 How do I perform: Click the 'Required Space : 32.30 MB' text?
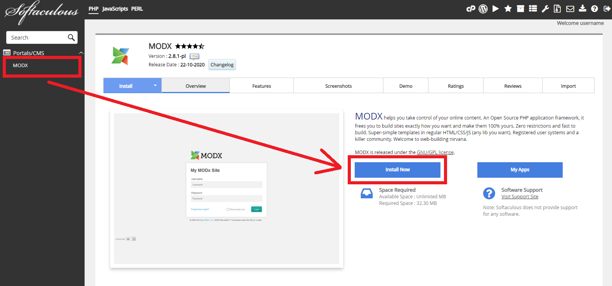408,203
